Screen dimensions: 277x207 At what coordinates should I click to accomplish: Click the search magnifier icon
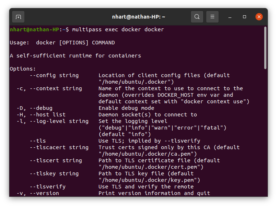(x=197, y=17)
